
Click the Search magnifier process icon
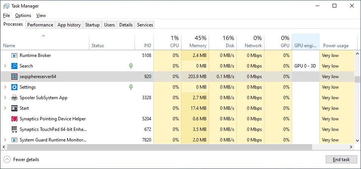[x=14, y=66]
